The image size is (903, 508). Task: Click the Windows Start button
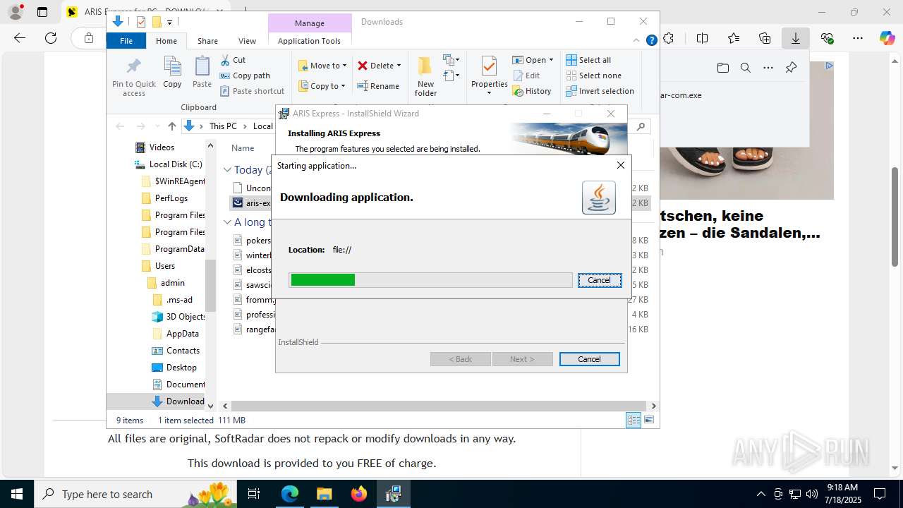[17, 494]
